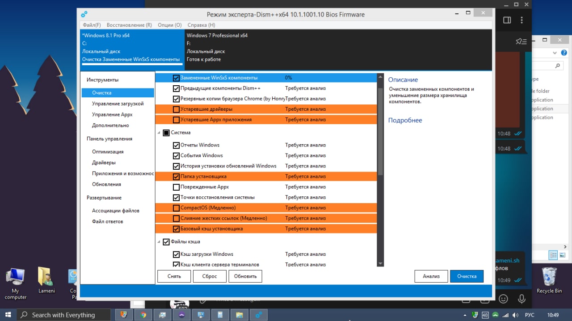Enable Устаревшие драйверы checkbox
The image size is (572, 321).
(x=176, y=109)
